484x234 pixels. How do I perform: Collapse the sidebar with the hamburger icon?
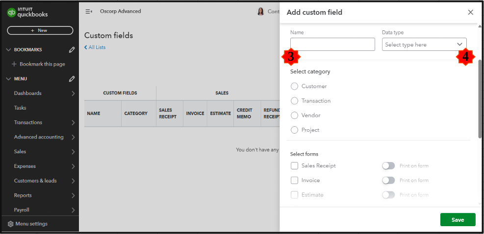click(89, 11)
